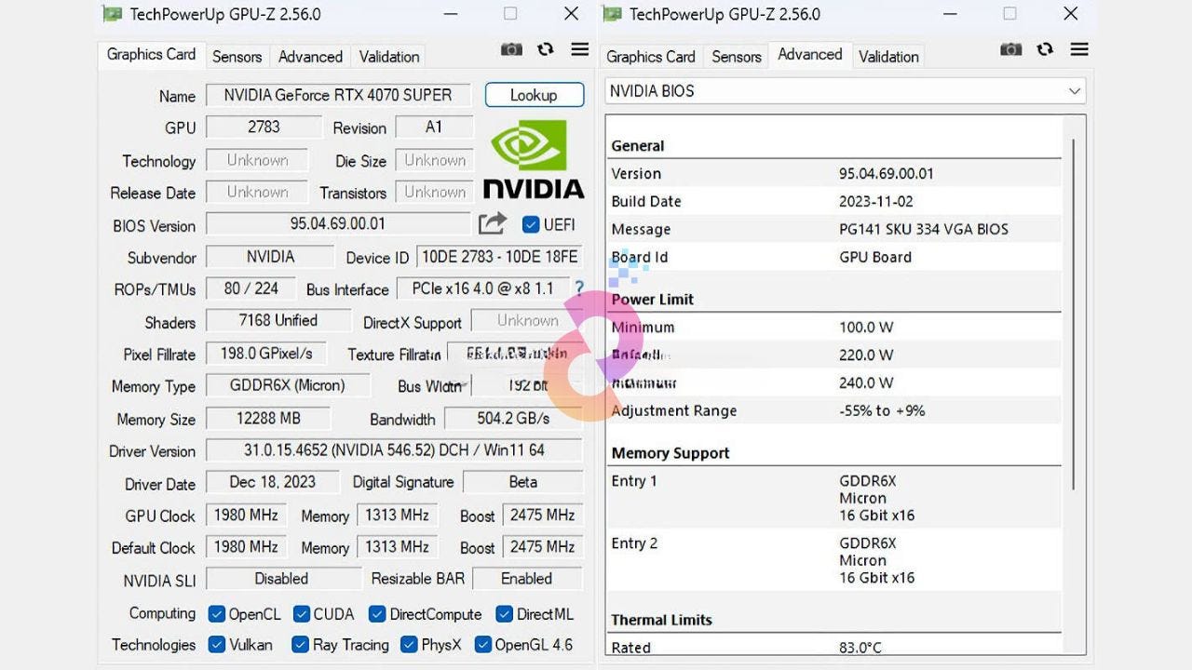Click the screenshot camera icon in right GPU-Z window

coord(1011,49)
